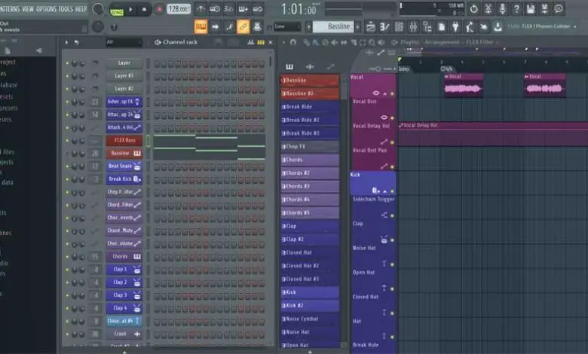
Task: Open the plugin picker plug icon
Action: (455, 26)
